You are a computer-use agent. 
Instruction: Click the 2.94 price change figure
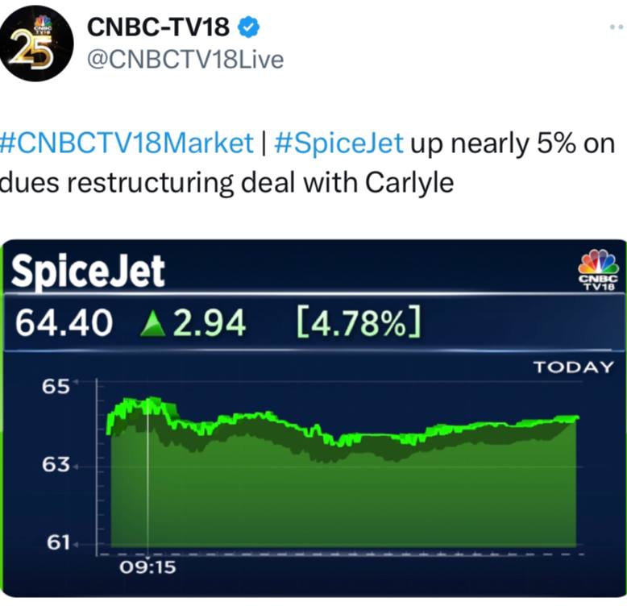click(210, 323)
